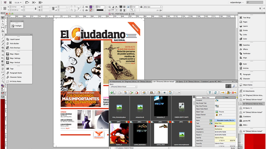The height and width of the screenshot is (149, 266).
Task: Click the search field in the top bar
Action: [255, 2]
